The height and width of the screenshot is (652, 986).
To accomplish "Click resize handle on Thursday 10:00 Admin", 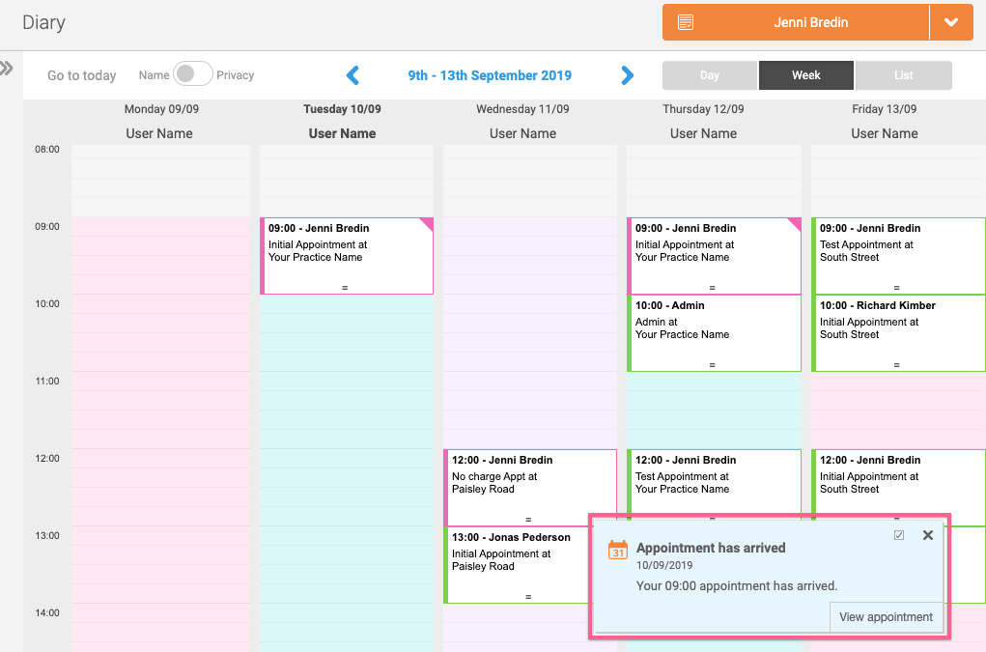I will point(713,365).
